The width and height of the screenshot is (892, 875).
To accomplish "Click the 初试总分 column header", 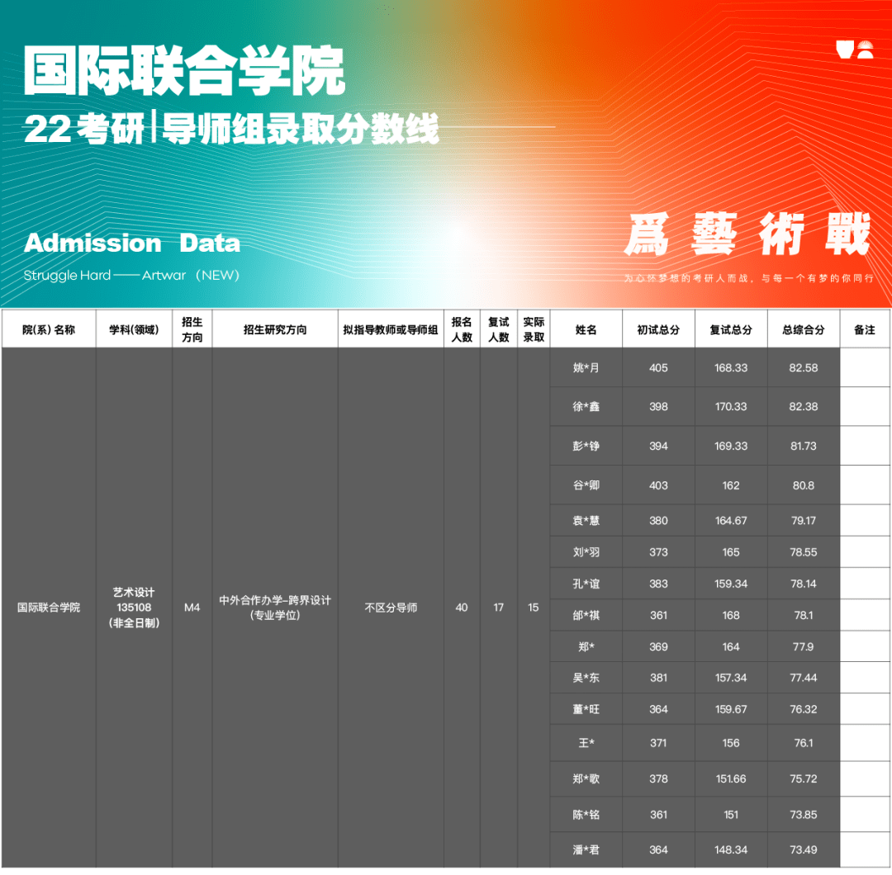I will (x=659, y=329).
